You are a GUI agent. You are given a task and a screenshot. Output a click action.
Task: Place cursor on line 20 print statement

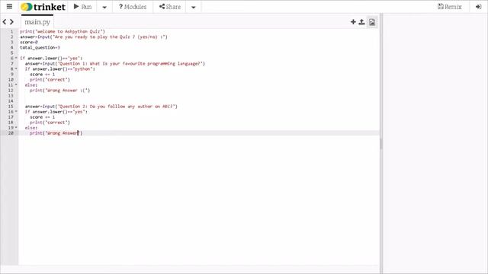pyautogui.click(x=56, y=133)
